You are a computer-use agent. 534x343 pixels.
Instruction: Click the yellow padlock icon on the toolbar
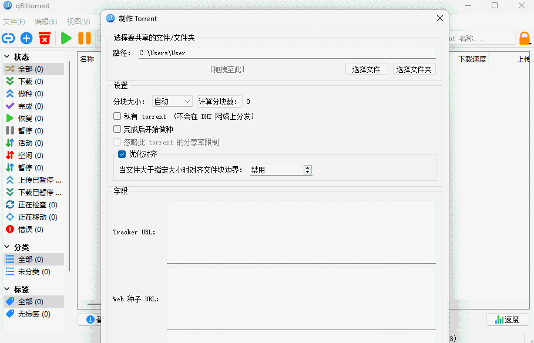click(525, 38)
